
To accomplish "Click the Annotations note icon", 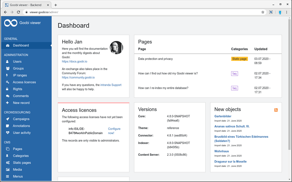I will pyautogui.click(x=8, y=126).
